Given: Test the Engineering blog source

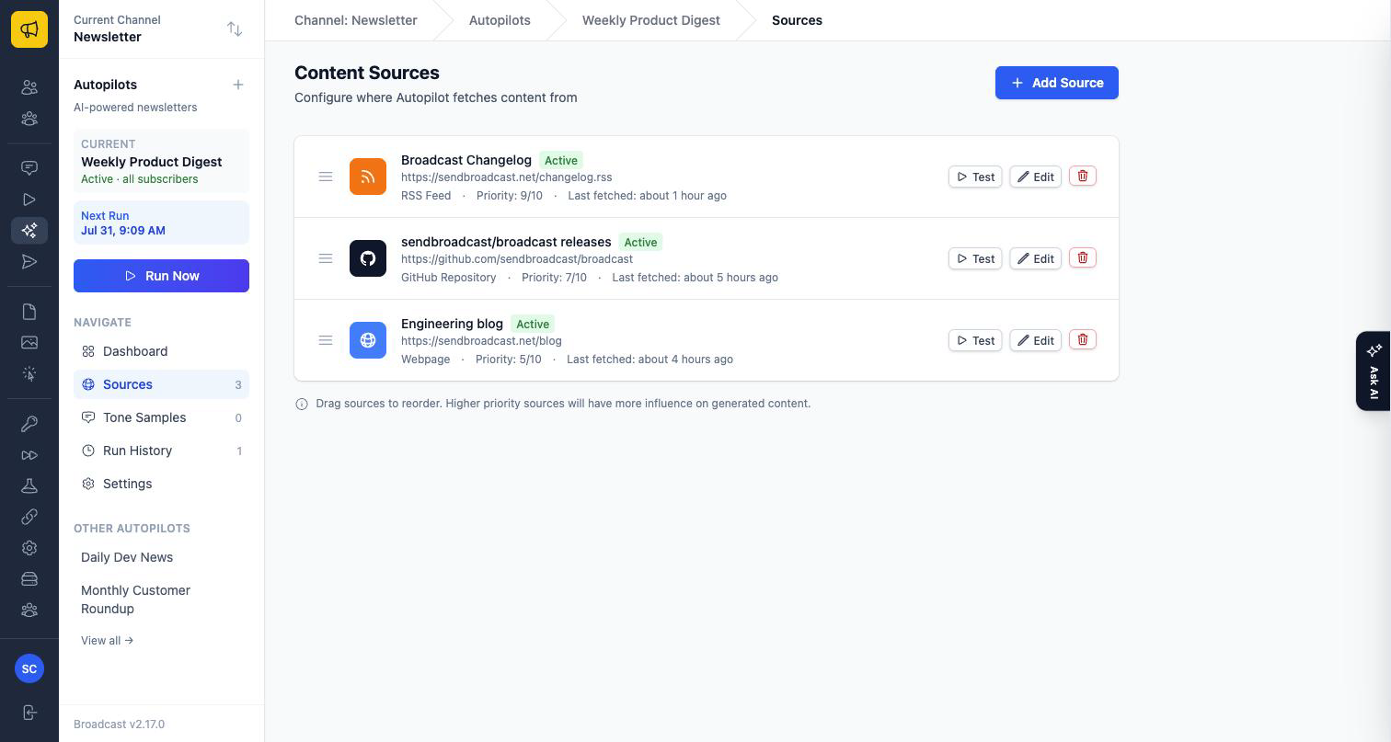Looking at the screenshot, I should pos(975,340).
